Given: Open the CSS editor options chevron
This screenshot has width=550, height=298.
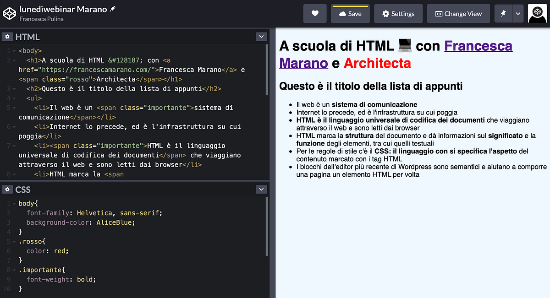Looking at the screenshot, I should point(261,189).
